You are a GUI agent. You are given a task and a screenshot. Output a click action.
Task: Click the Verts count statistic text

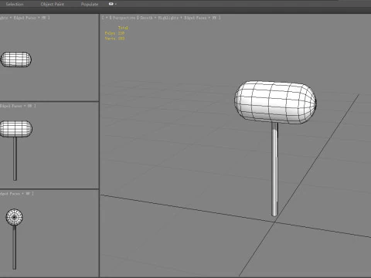click(x=114, y=39)
